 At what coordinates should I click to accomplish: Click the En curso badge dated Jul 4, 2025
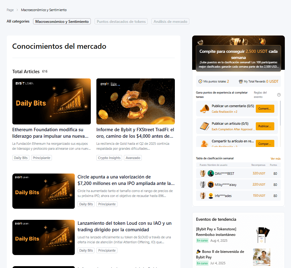click(x=202, y=263)
